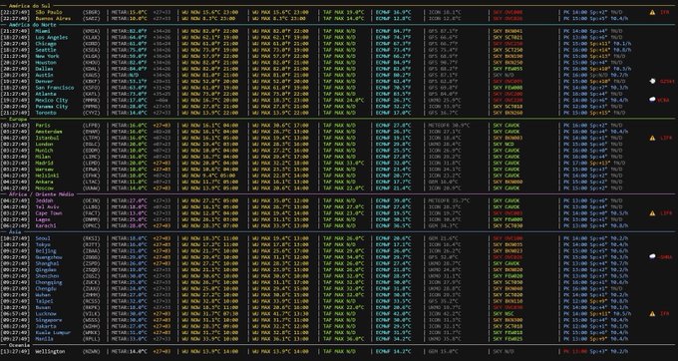Image resolution: width=678 pixels, height=361 pixels.
Task: Click the cloud icon in the Denver row
Action: tap(652, 81)
